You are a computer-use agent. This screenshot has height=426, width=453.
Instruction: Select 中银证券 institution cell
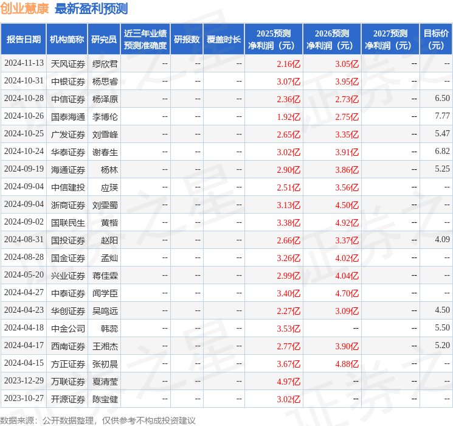(x=68, y=82)
